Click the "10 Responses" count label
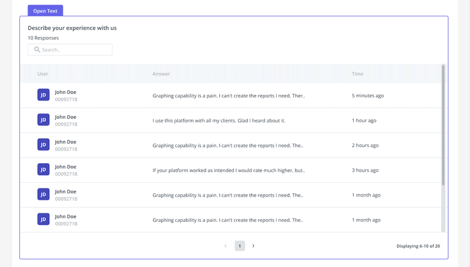Screen dimensions: 470x267 point(43,38)
